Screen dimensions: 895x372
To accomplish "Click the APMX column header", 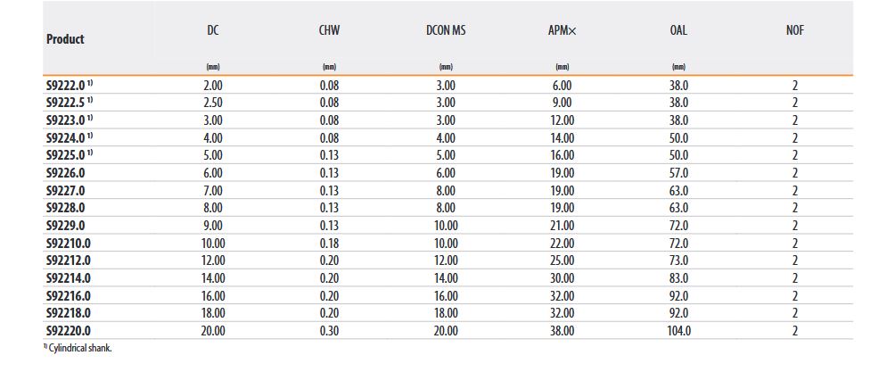I will [562, 30].
